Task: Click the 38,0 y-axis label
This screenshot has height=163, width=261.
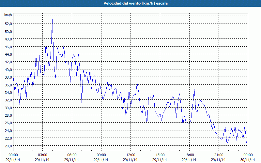Action: [9, 77]
